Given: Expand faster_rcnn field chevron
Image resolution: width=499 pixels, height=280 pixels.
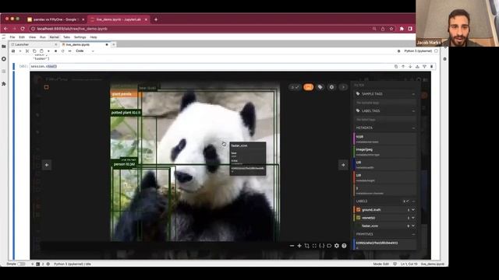Looking at the screenshot, I should point(413,226).
